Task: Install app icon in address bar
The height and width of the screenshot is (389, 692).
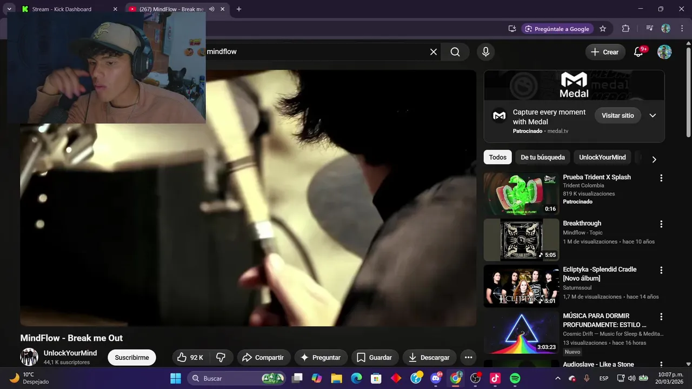Action: [x=512, y=29]
